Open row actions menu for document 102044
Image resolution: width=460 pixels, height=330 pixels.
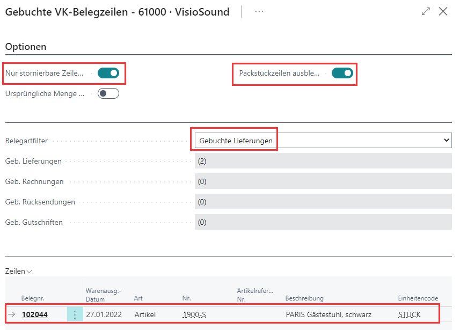75,314
